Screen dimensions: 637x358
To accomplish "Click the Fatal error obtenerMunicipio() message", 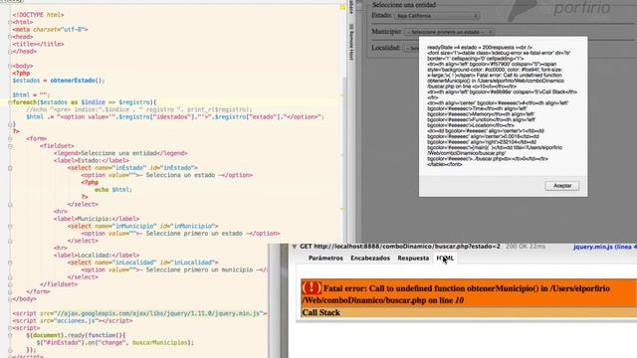I will click(x=469, y=294).
